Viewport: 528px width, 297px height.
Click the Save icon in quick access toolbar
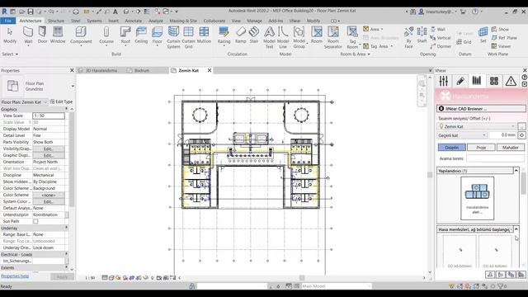click(x=31, y=12)
